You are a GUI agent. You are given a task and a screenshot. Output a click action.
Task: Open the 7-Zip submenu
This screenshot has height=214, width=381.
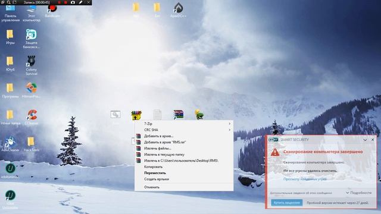(x=184, y=124)
